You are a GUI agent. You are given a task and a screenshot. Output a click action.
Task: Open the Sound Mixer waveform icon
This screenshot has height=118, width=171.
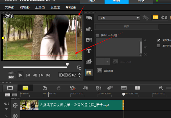(x=86, y=88)
